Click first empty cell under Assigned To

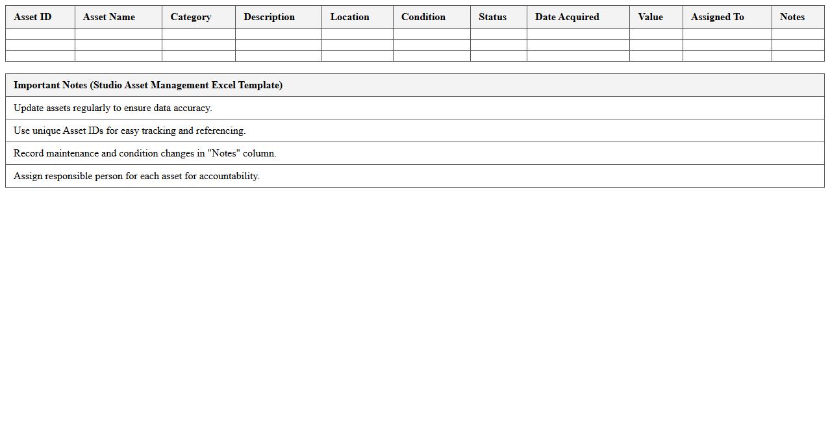pyautogui.click(x=727, y=34)
